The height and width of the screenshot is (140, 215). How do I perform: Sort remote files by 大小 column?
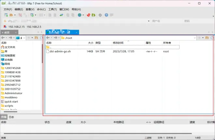86,43
